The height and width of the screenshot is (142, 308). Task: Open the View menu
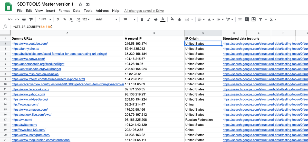pyautogui.click(x=39, y=11)
